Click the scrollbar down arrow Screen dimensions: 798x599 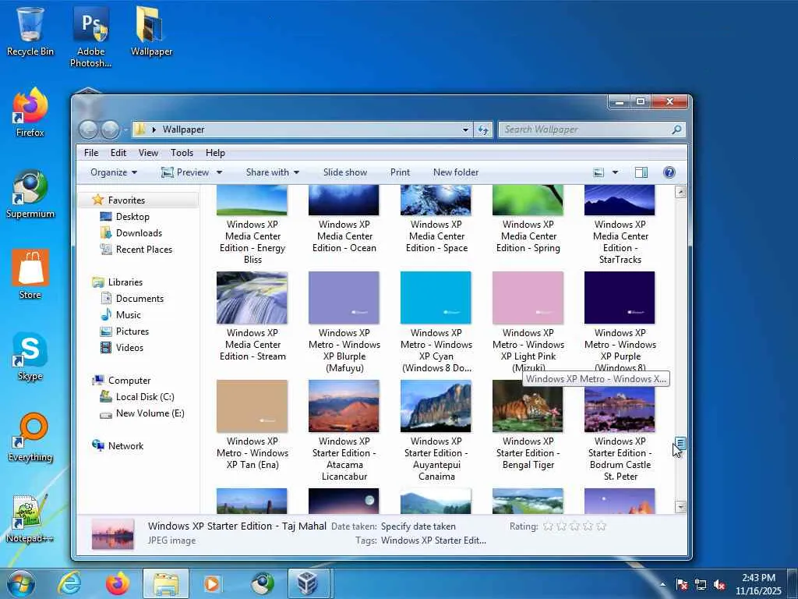point(680,507)
